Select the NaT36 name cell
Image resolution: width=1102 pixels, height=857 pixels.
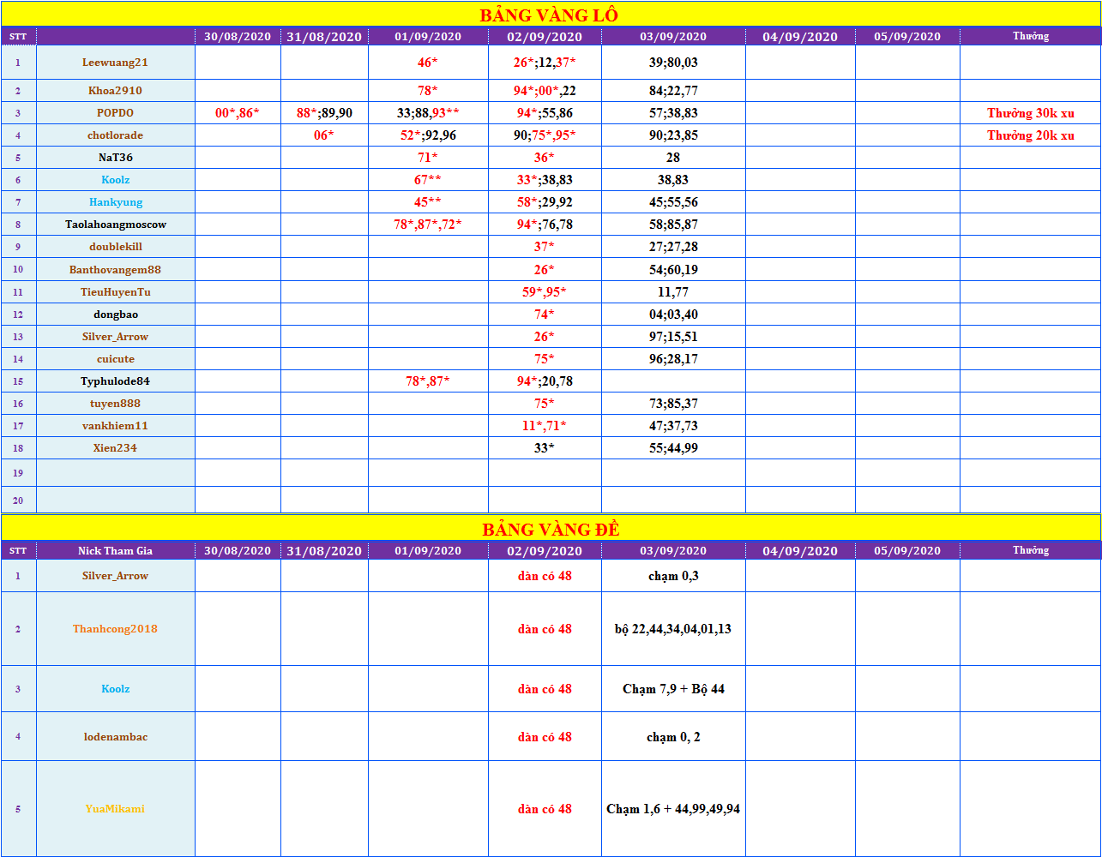[116, 158]
